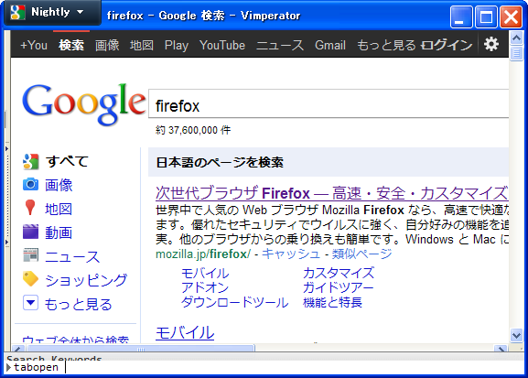Image resolution: width=528 pixels, height=378 pixels.
Task: Open the アドオン sitelink
Action: (205, 287)
